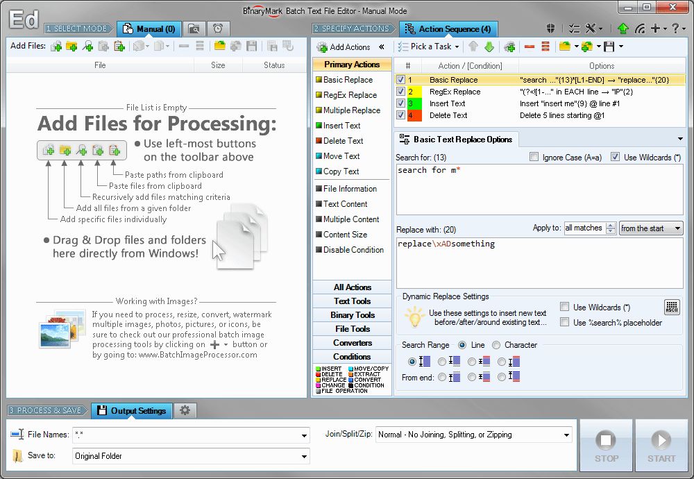
Task: Click the START button
Action: pyautogui.click(x=661, y=446)
